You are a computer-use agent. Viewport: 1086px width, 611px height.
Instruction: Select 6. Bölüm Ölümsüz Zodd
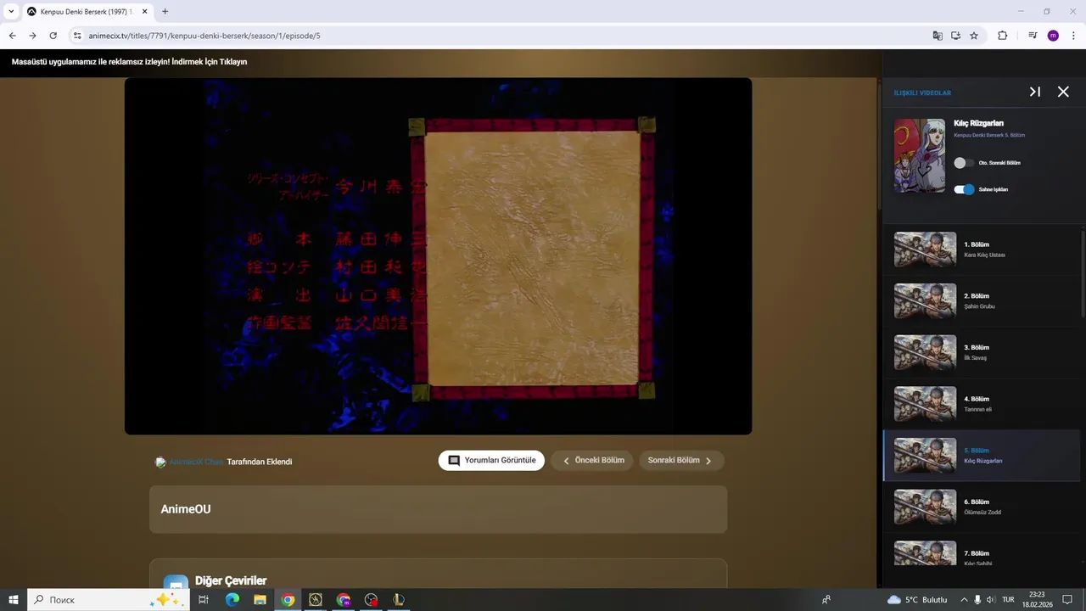982,507
